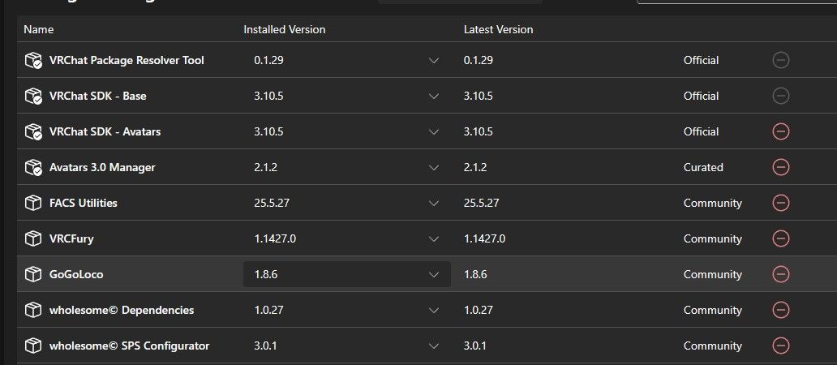
Task: Remove the GoGoLoco package
Action: (x=780, y=274)
